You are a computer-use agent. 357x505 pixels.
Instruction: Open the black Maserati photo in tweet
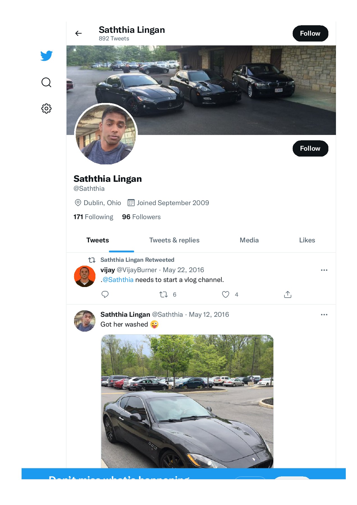(x=187, y=401)
